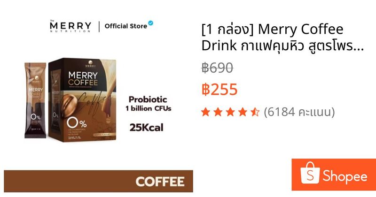
Task: Open the 6184 ratings count link
Action: [x=299, y=112]
